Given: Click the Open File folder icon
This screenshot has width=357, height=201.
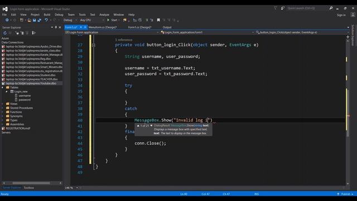Looking at the screenshot, I should [30, 20].
